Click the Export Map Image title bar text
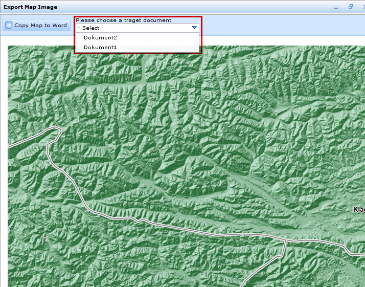The width and height of the screenshot is (365, 287). point(31,7)
